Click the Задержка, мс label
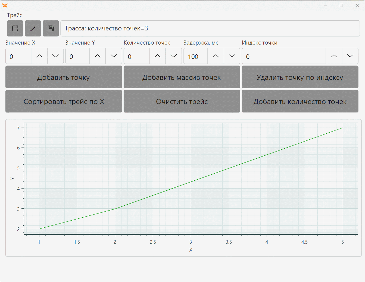This screenshot has height=282, width=365. tap(201, 43)
